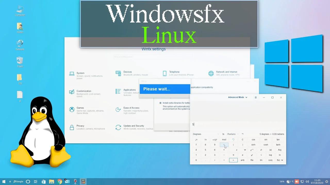330x185 pixels.
Task: Select the Install extra libraries radio option
Action: 161,103
